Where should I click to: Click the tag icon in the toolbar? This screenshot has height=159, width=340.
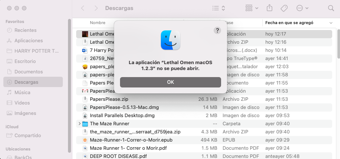284,8
